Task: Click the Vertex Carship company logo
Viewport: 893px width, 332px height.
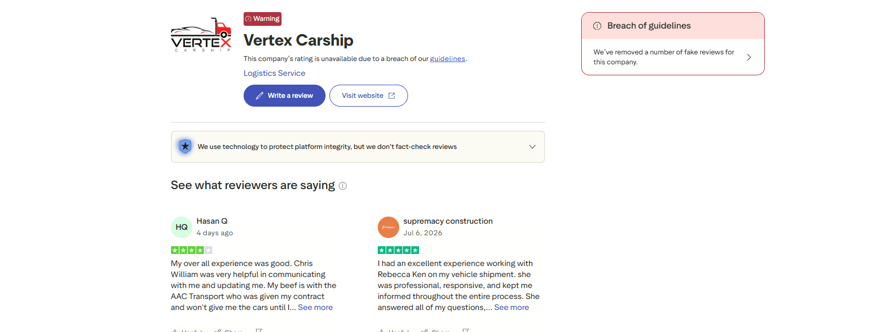Action: (201, 35)
